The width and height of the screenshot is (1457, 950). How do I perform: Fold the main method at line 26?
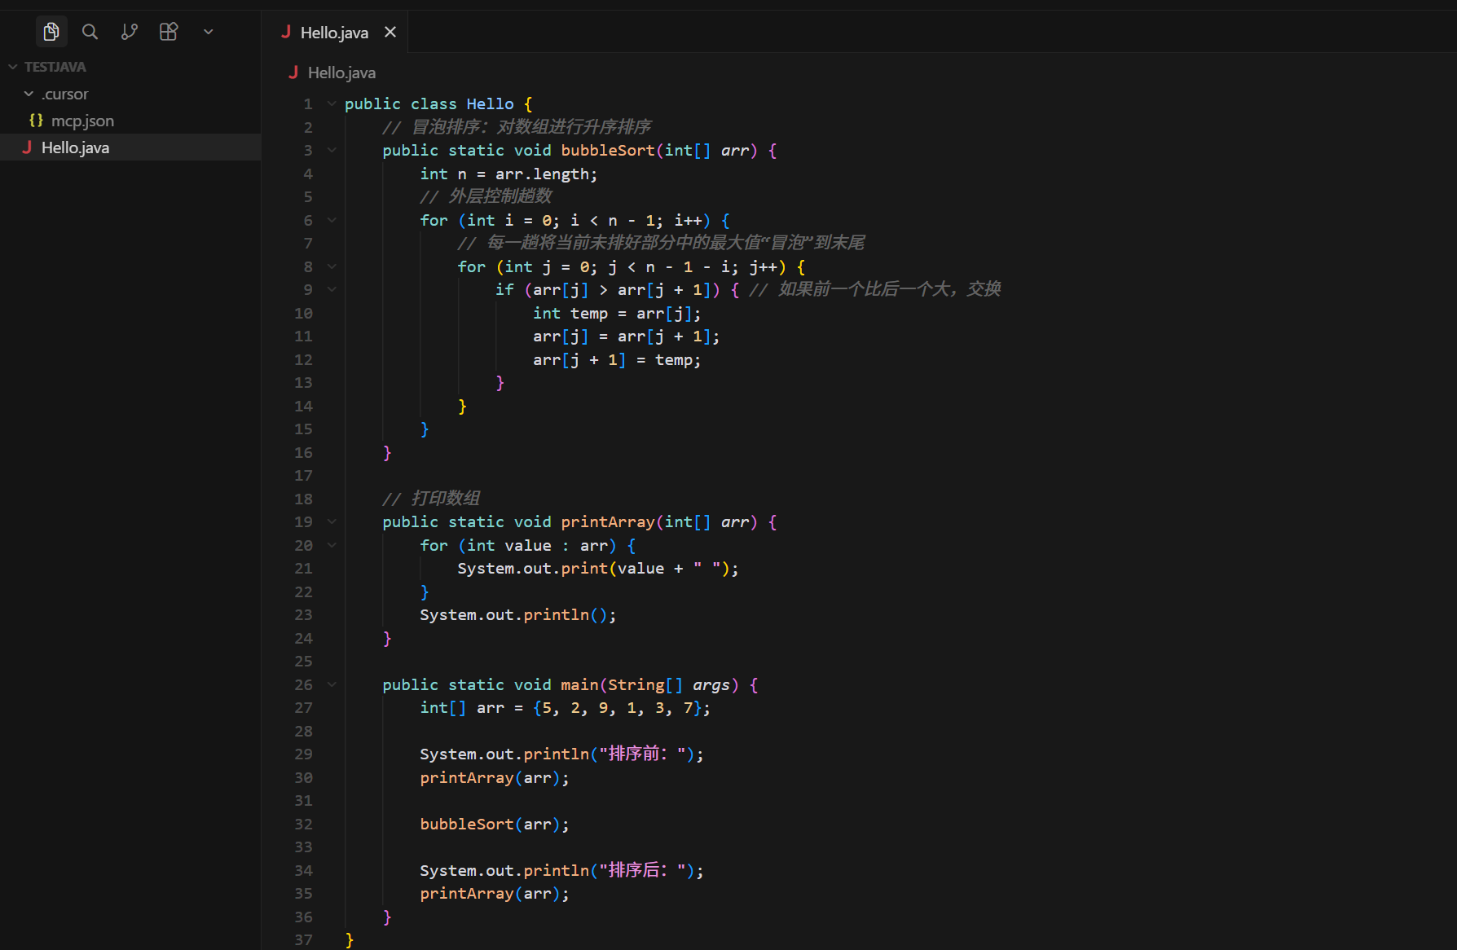tap(332, 684)
